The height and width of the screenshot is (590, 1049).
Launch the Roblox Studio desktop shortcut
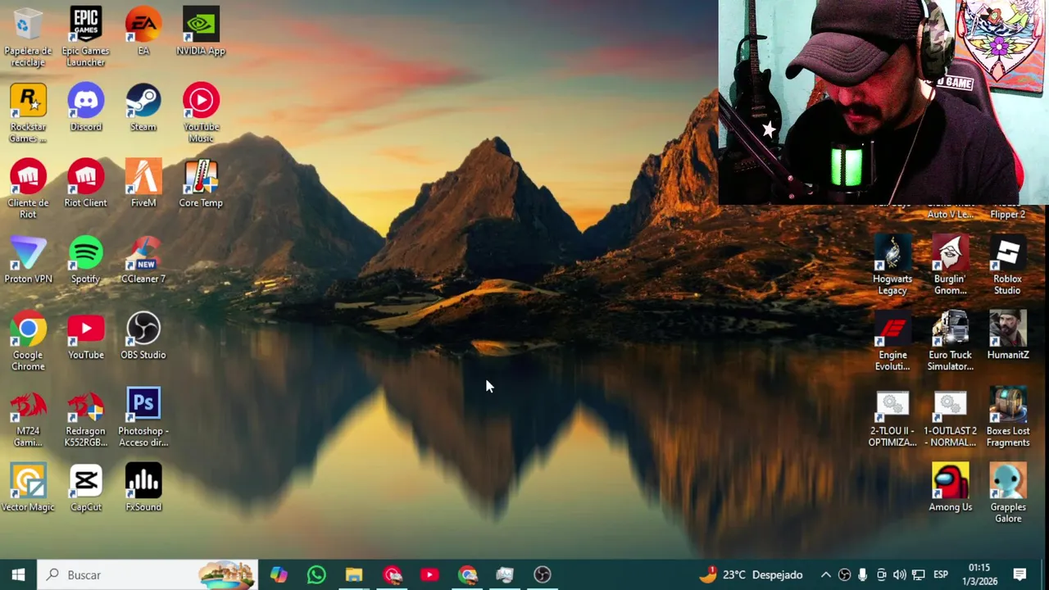1007,266
